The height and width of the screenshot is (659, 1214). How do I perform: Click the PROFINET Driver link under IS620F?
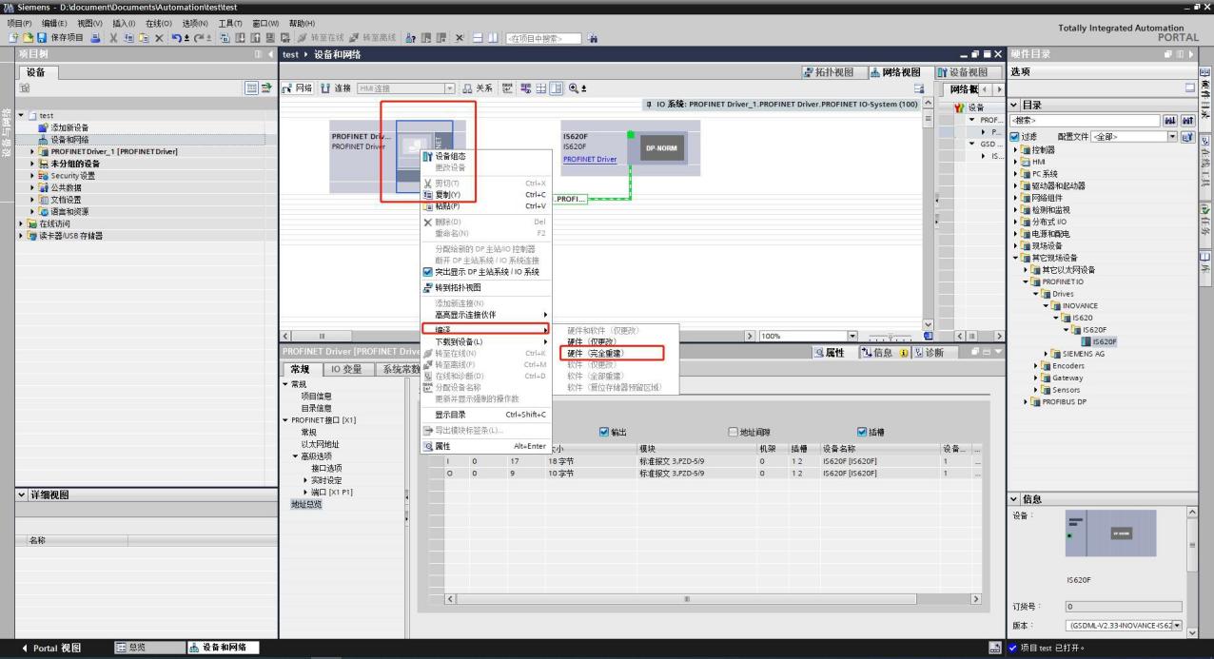pyautogui.click(x=590, y=159)
